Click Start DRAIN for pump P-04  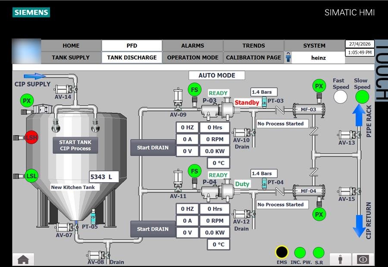tap(153, 229)
